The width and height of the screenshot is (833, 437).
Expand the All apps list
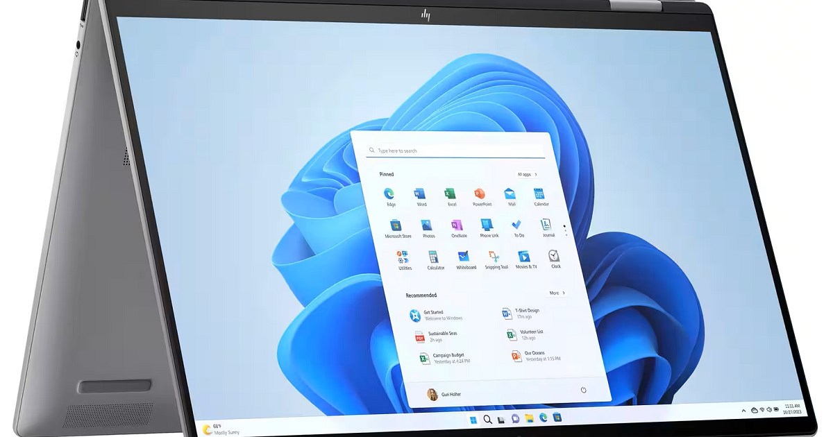(x=527, y=174)
